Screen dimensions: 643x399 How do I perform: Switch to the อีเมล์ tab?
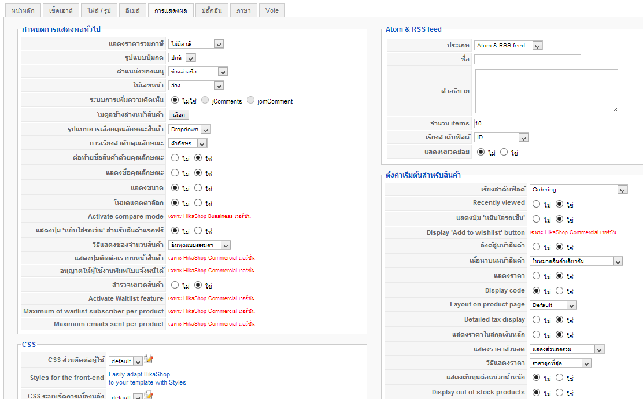coord(132,10)
